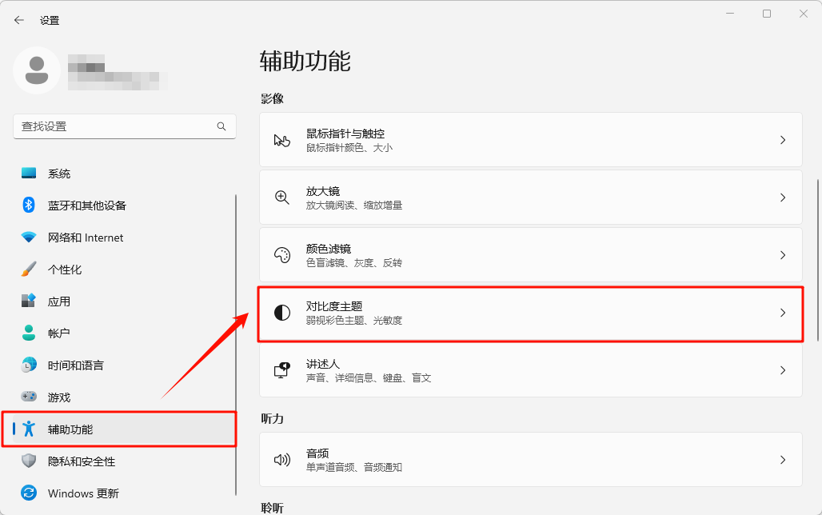Open 放大镜 via right chevron arrow
The image size is (822, 515).
click(x=783, y=198)
